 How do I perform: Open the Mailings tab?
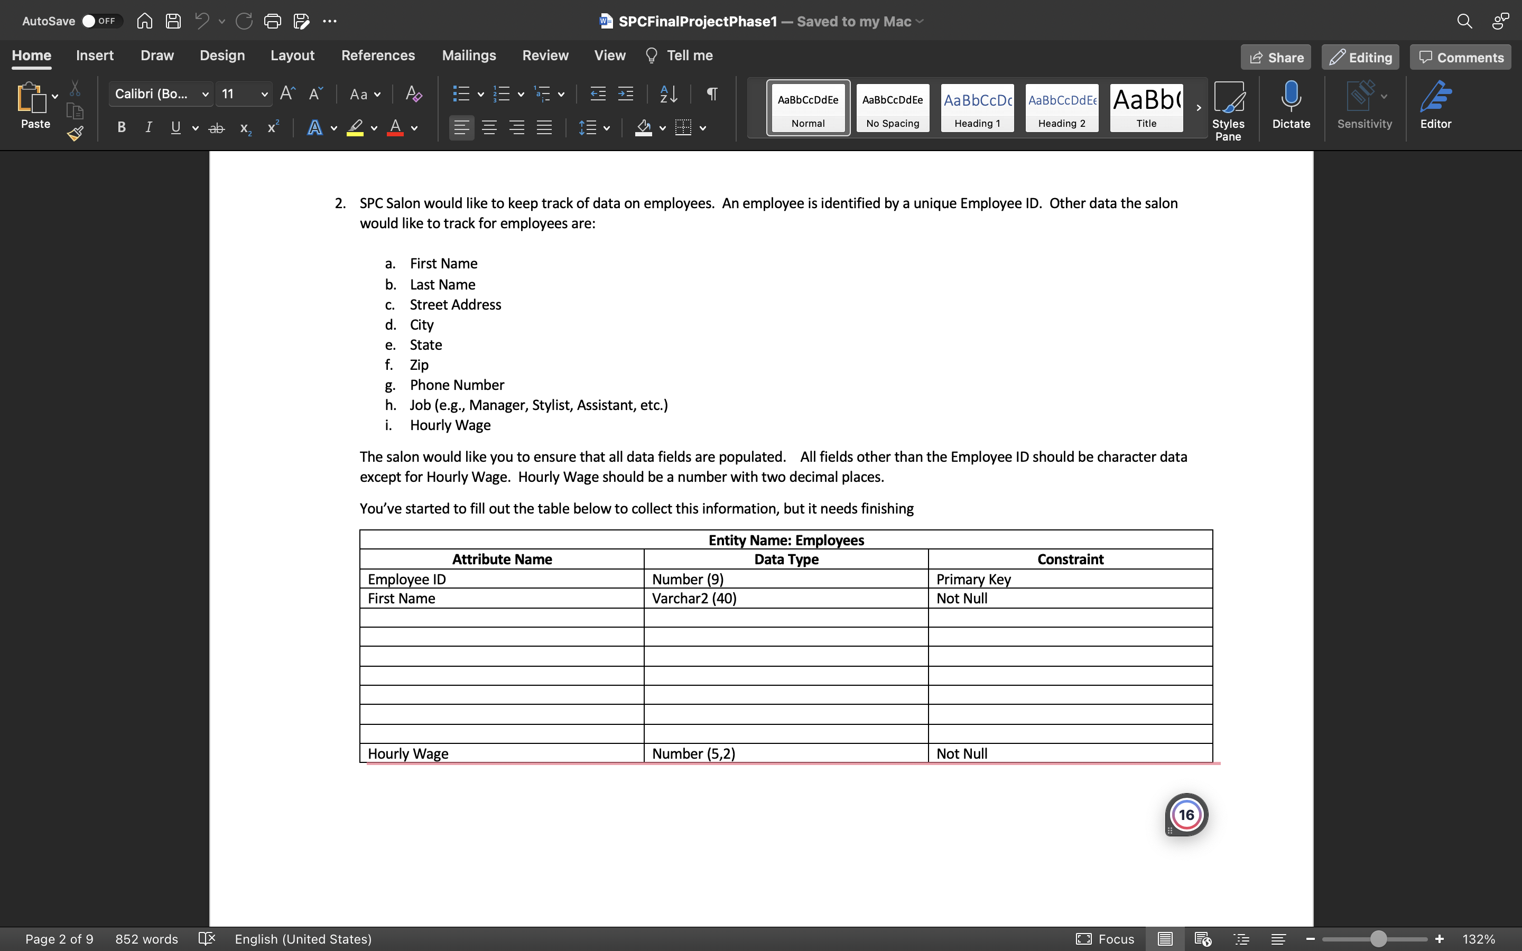coord(469,55)
